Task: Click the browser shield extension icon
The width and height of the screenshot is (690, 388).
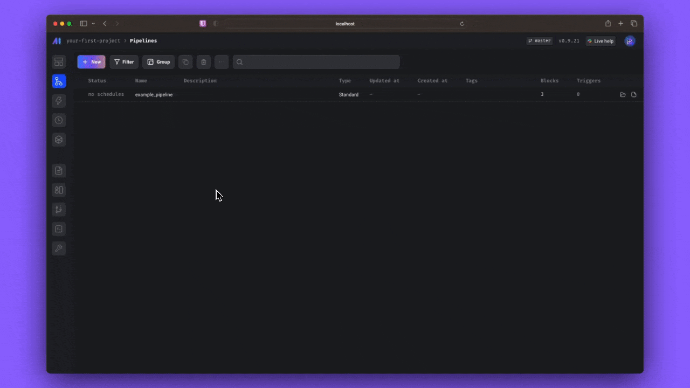Action: pyautogui.click(x=203, y=24)
